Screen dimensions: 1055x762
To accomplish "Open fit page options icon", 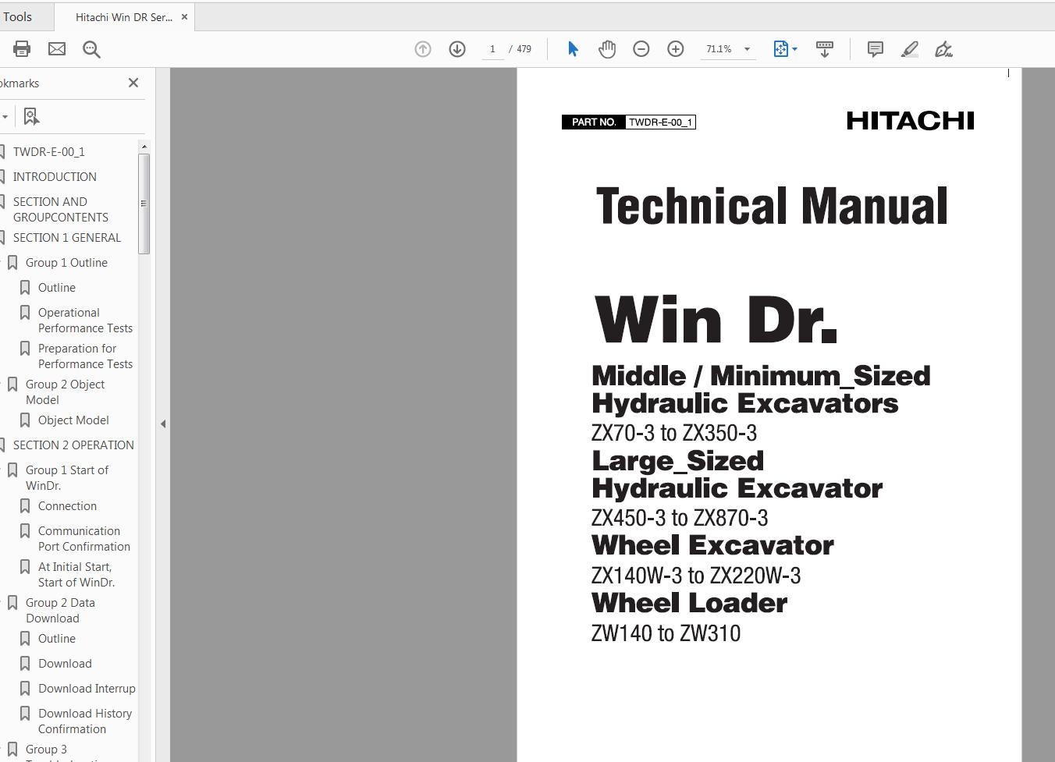I will (781, 49).
